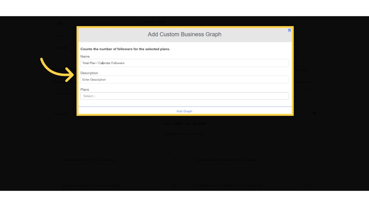
Task: Open the calendar date picker icon
Action: pyautogui.click(x=314, y=113)
